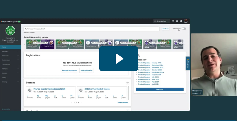Expand the Settings sidebar menu

(x=11, y=82)
